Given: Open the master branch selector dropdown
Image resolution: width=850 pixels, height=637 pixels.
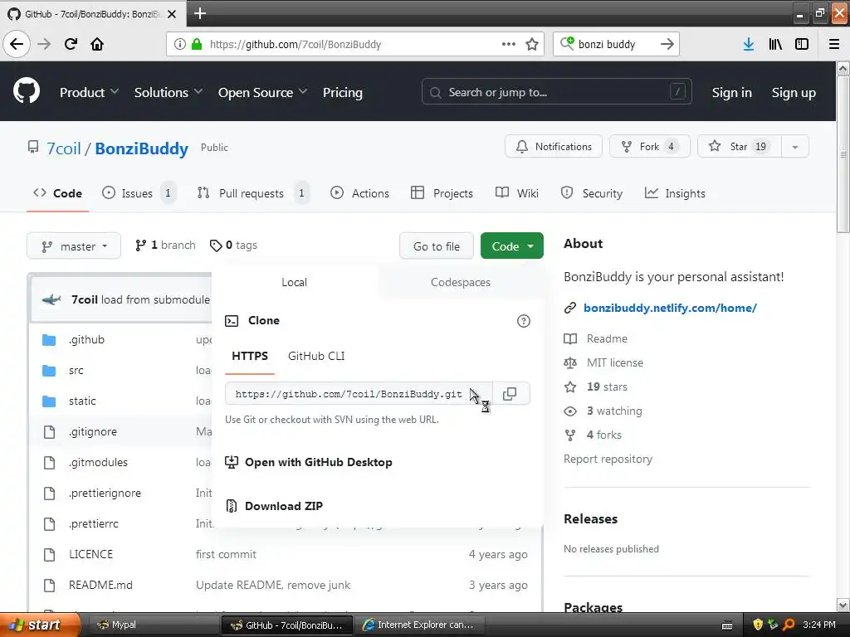Looking at the screenshot, I should [74, 246].
